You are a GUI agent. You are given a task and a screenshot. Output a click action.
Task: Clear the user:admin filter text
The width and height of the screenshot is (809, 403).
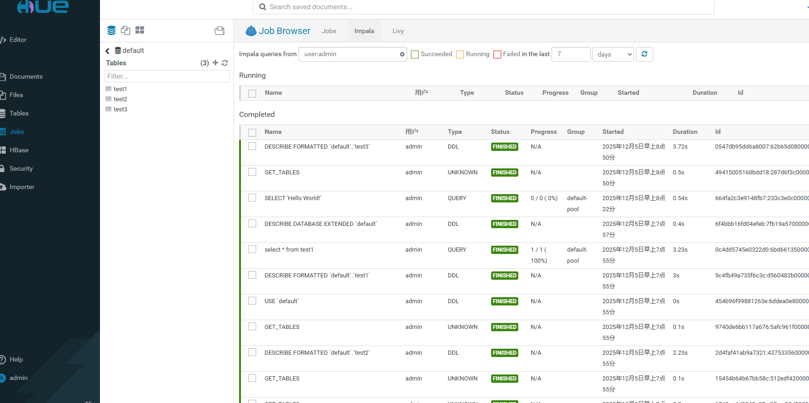(402, 54)
